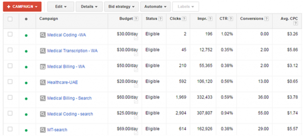This screenshot has width=303, height=136.
Task: Expand the Details dropdown
Action: click(x=89, y=7)
